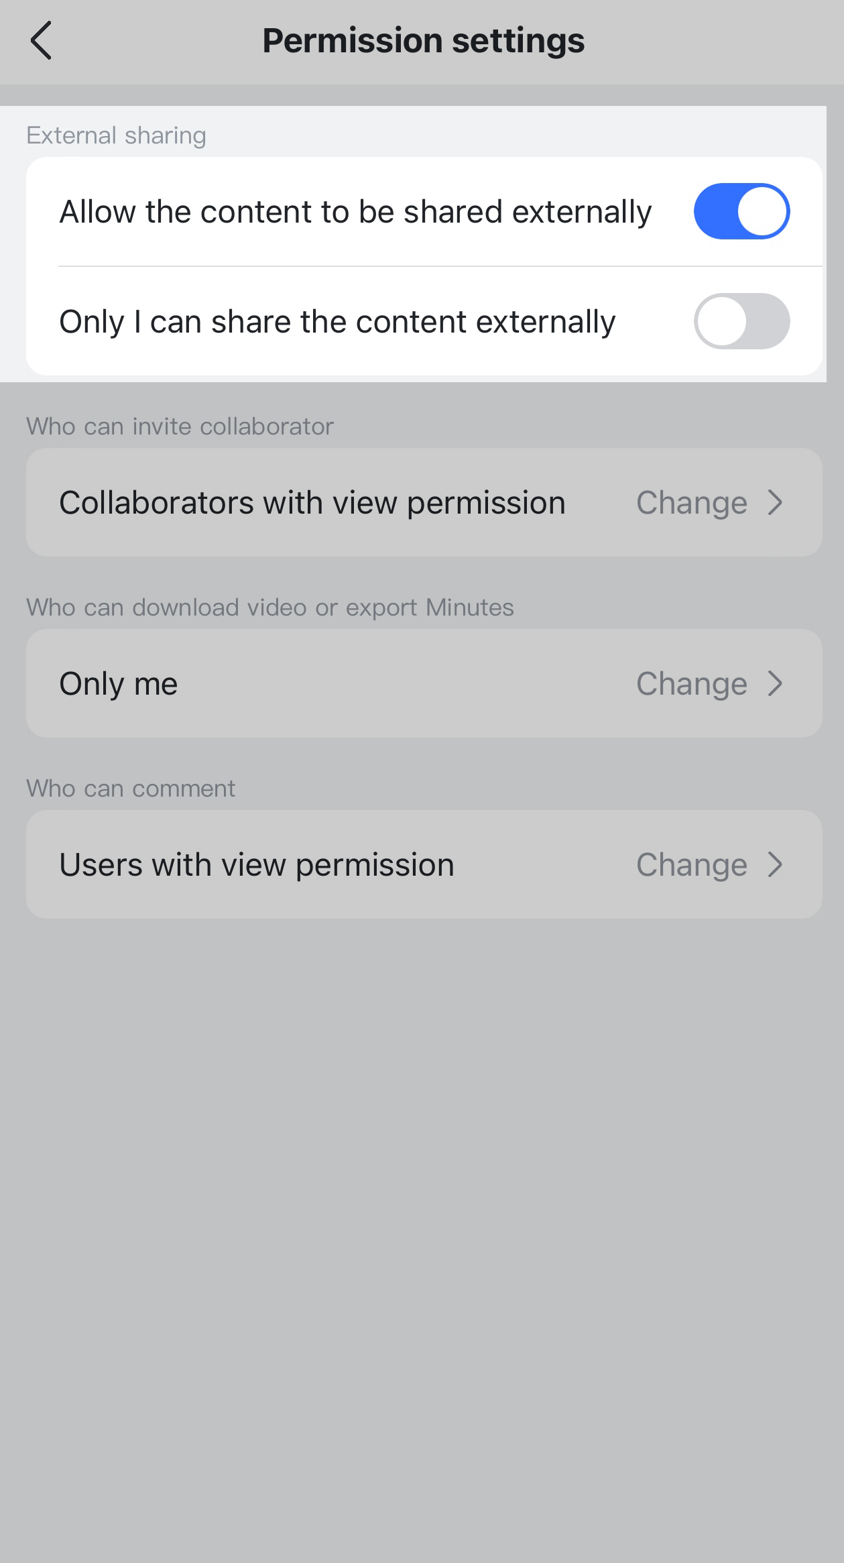The image size is (844, 1563).
Task: Tap Change for download video or export Minutes
Action: (x=691, y=683)
